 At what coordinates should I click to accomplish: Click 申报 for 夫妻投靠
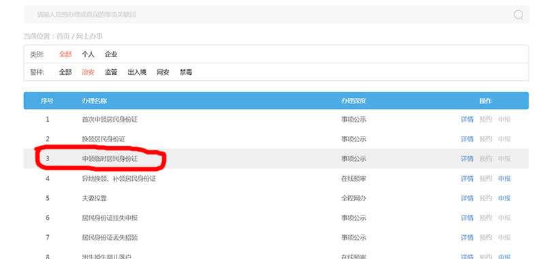(504, 198)
